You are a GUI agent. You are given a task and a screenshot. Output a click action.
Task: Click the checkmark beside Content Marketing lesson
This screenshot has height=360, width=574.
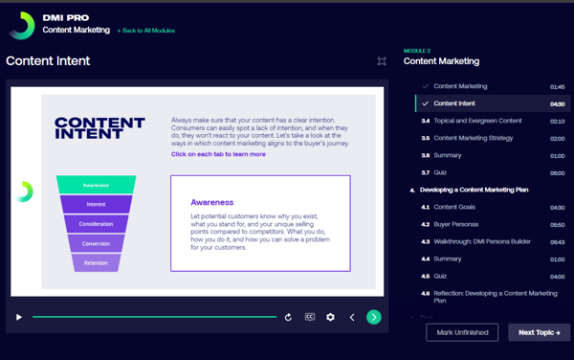click(425, 86)
